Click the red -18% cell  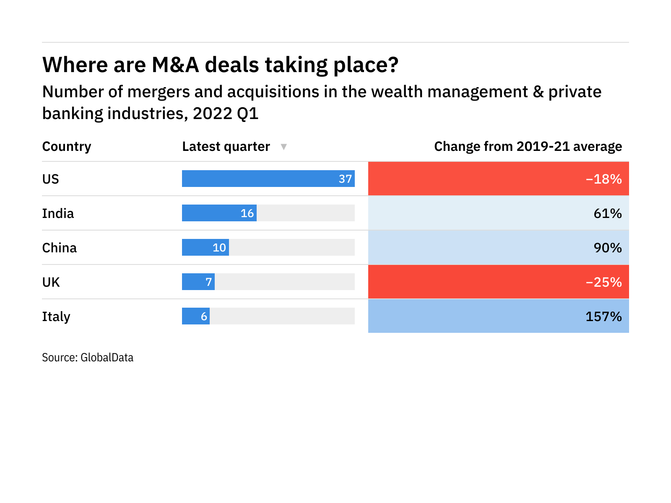coord(498,179)
